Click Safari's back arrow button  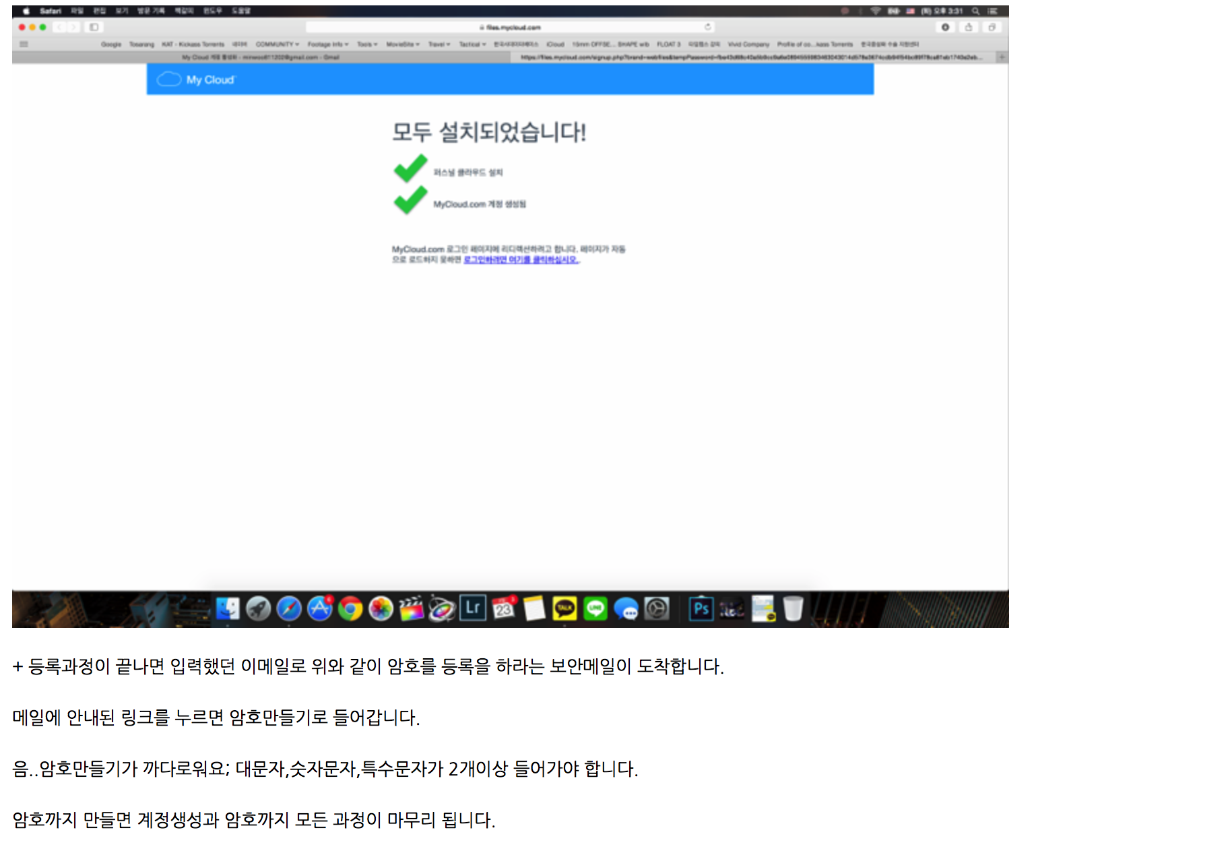[59, 27]
